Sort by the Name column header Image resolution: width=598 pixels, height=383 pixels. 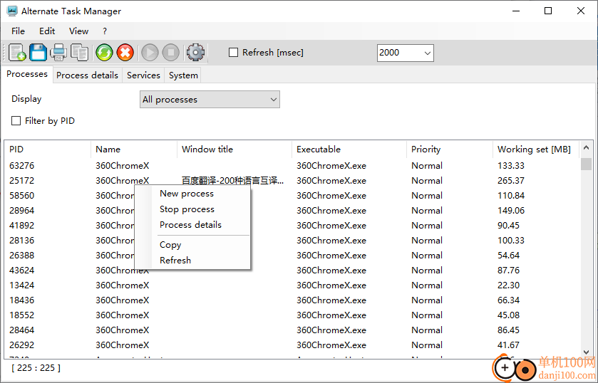coord(134,149)
